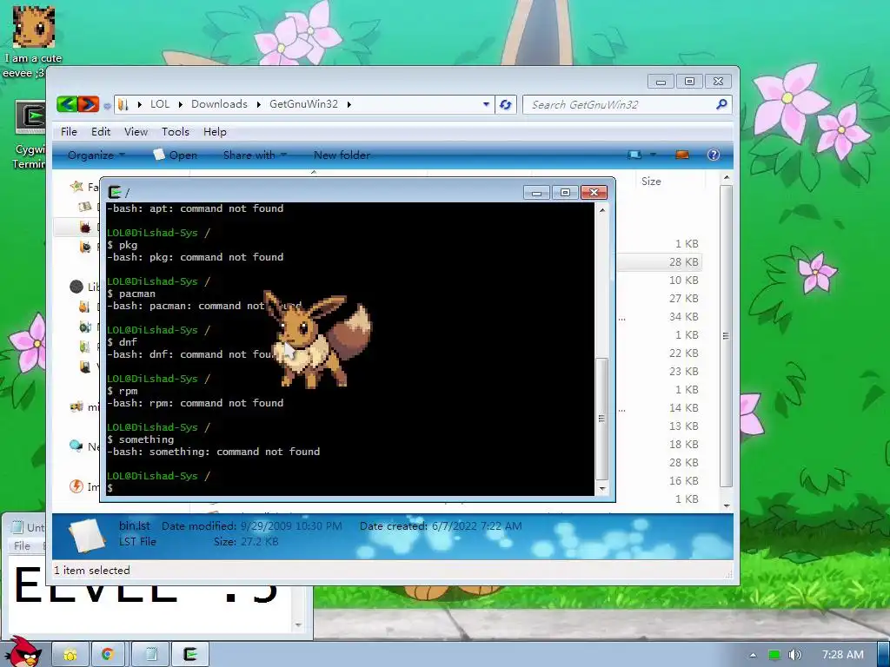Click the Explorer file list scrollbar thumb

[726, 336]
